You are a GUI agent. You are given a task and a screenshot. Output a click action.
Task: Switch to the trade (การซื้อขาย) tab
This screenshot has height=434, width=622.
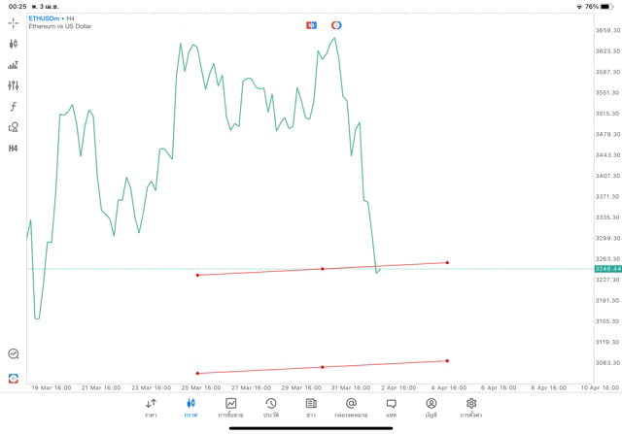pos(231,408)
